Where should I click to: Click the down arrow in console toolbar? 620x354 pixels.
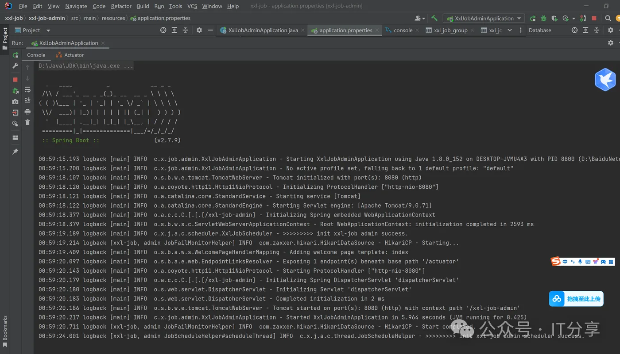(27, 78)
